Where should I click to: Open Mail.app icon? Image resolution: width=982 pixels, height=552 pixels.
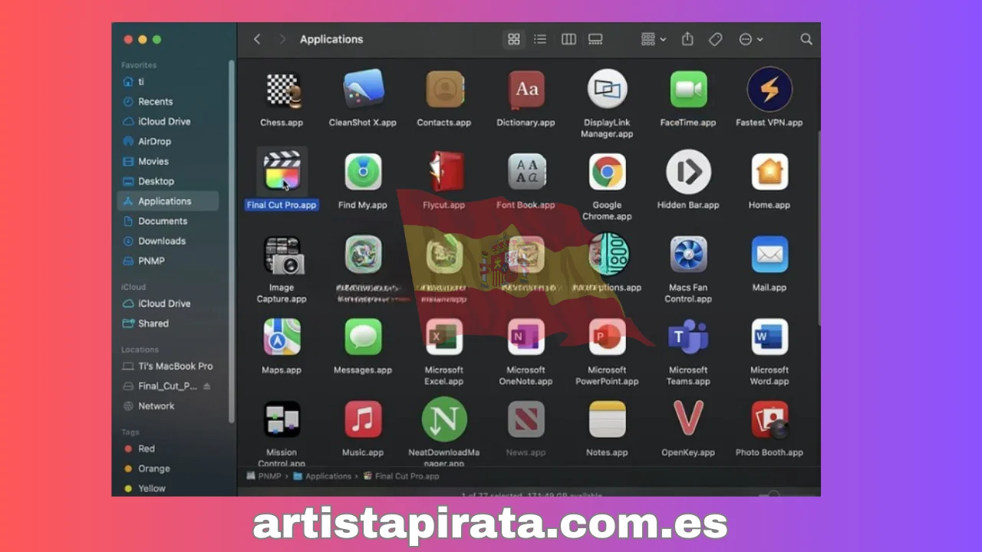769,255
